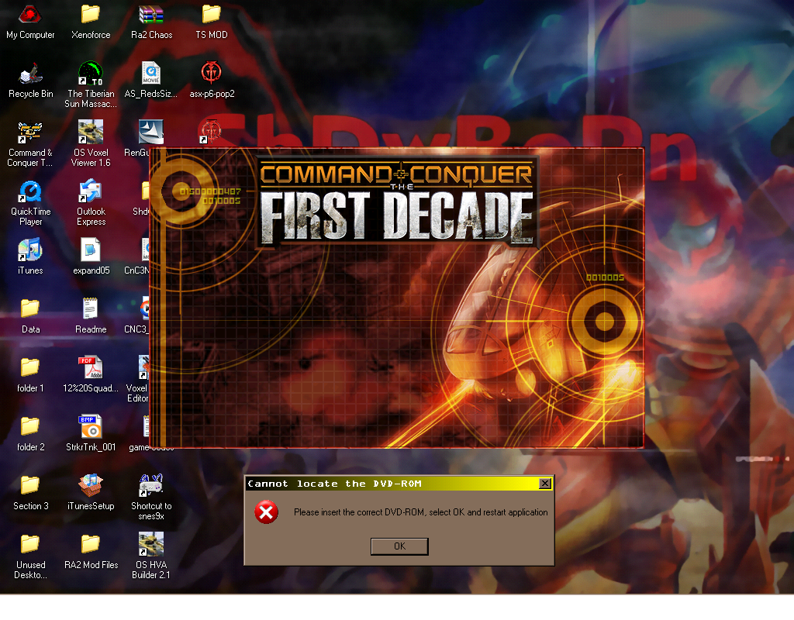The image size is (794, 620).
Task: Select the My Computer desktop icon
Action: click(30, 15)
